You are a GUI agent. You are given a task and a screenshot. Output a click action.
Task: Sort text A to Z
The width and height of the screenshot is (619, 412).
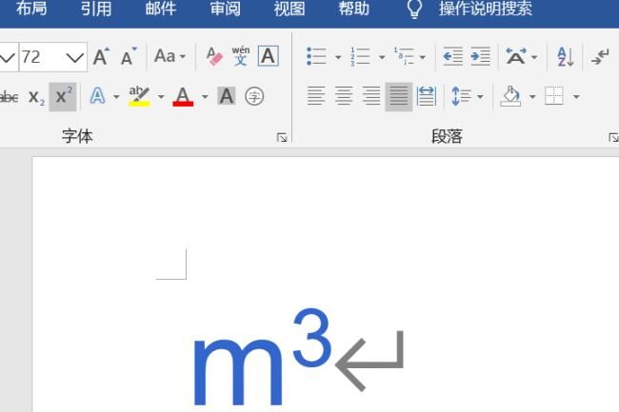[x=566, y=56]
